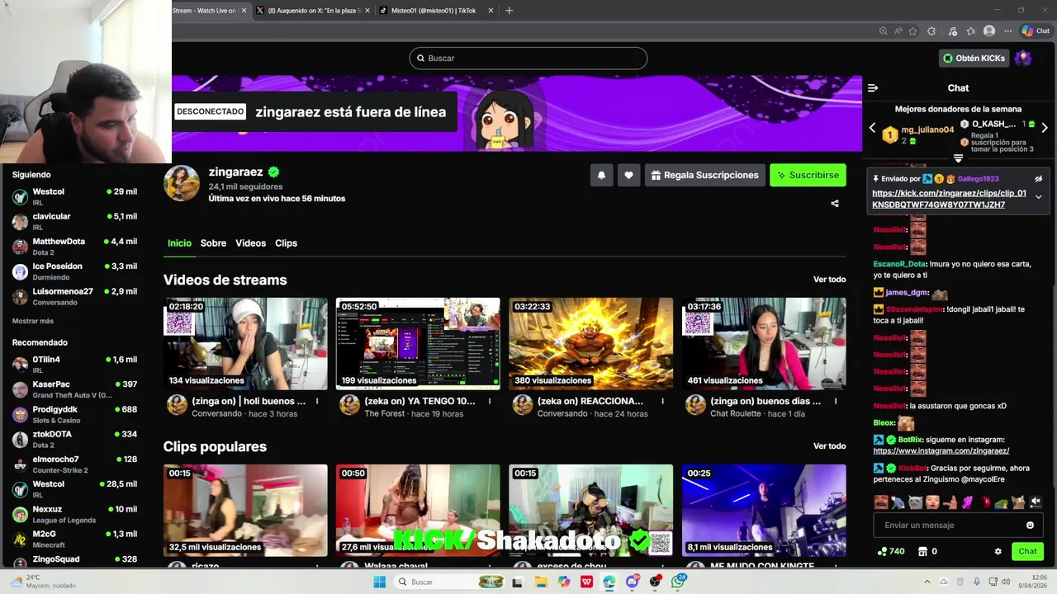Open options menu for 'REACCIONA' video

[662, 402]
